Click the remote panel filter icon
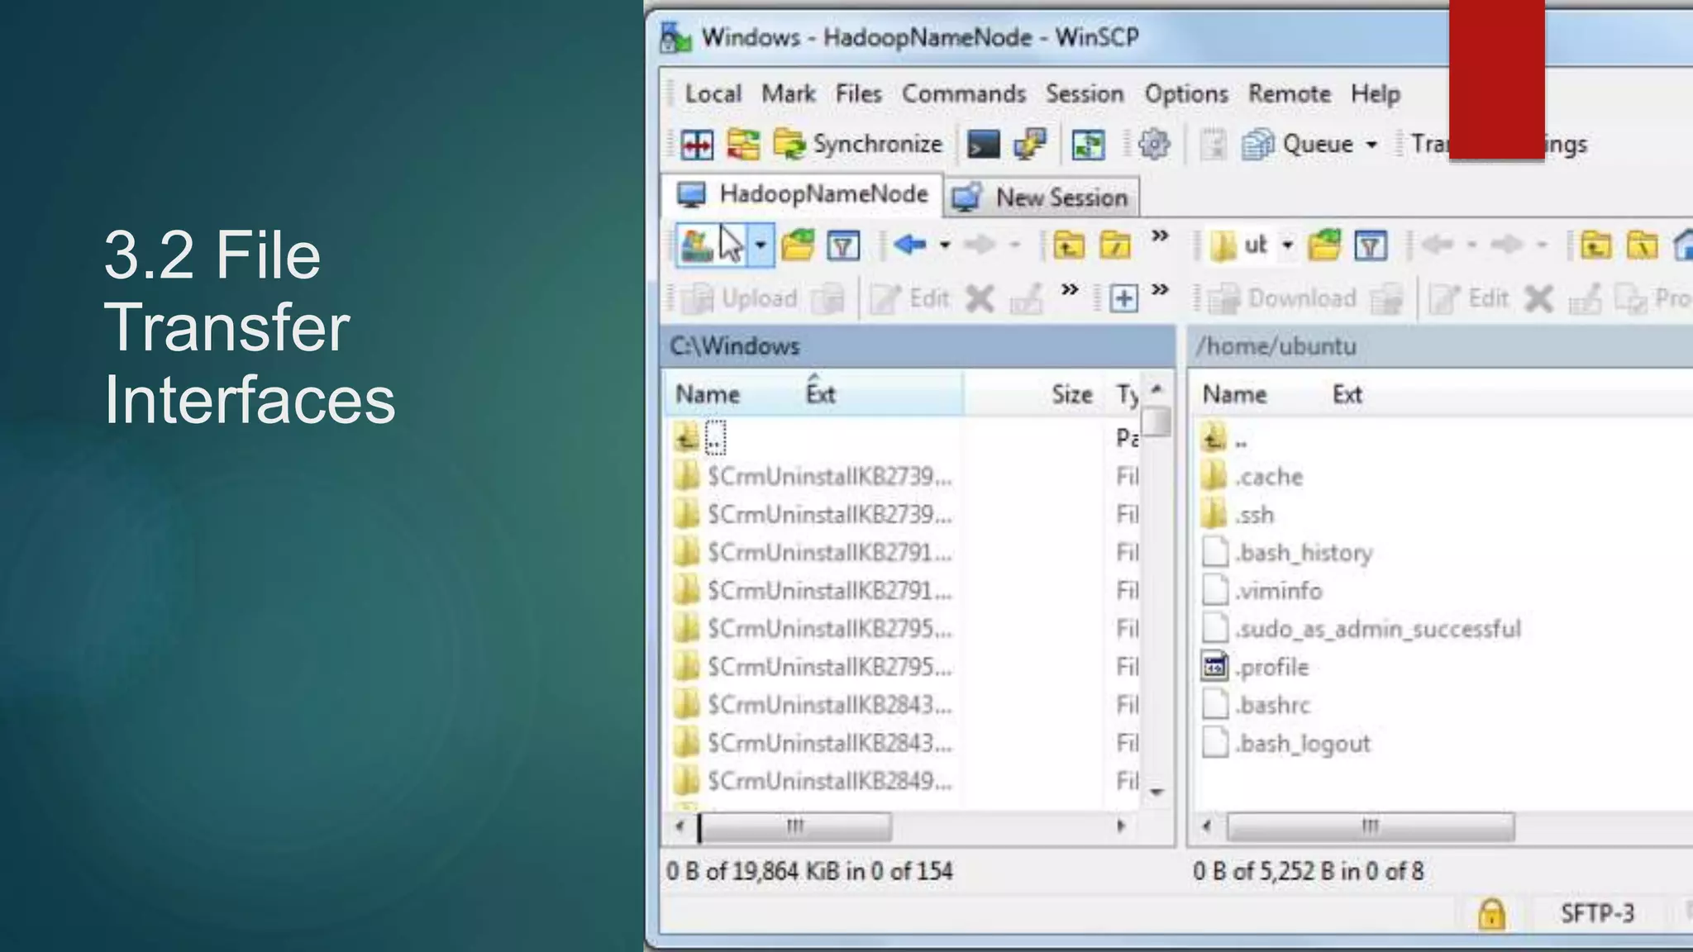This screenshot has width=1693, height=952. 1371,245
